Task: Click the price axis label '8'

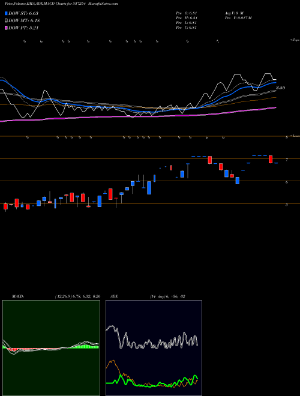Action: pyautogui.click(x=287, y=137)
